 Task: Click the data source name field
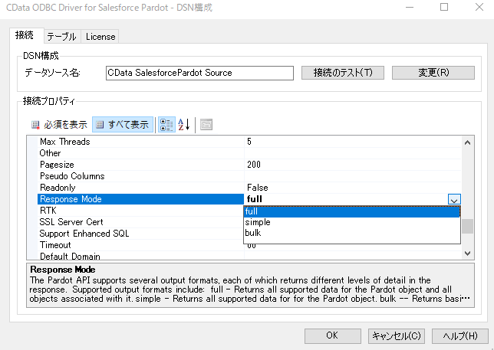pos(199,73)
